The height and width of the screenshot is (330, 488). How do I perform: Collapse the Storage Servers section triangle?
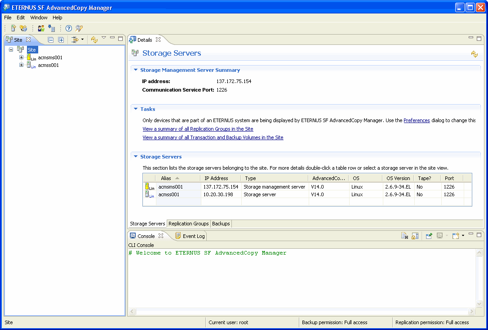(x=136, y=156)
